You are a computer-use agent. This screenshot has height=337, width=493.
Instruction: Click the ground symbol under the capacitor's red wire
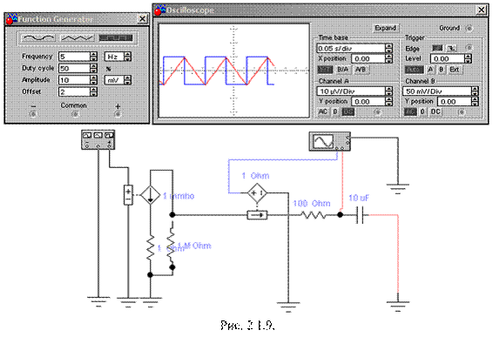(x=398, y=306)
